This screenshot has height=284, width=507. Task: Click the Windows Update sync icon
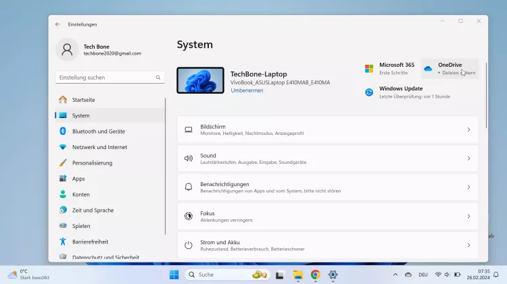(369, 92)
